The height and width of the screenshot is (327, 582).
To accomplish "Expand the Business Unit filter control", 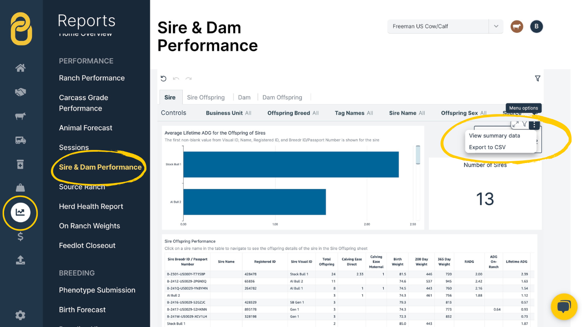I will (x=228, y=113).
